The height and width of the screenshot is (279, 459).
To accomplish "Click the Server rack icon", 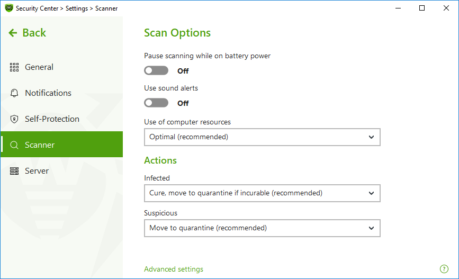I will click(x=14, y=171).
